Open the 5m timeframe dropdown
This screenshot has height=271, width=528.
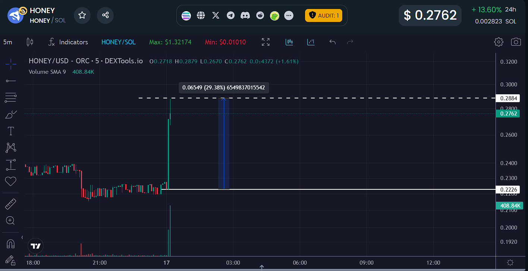pyautogui.click(x=8, y=42)
